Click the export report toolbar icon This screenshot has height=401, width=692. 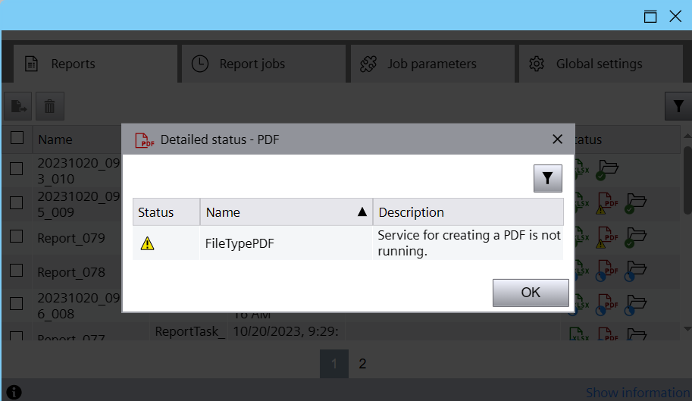click(x=18, y=106)
